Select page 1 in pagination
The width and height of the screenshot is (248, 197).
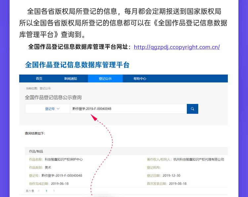pyautogui.click(x=46, y=191)
